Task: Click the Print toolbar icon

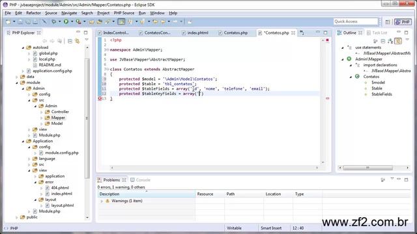Action: [x=35, y=21]
